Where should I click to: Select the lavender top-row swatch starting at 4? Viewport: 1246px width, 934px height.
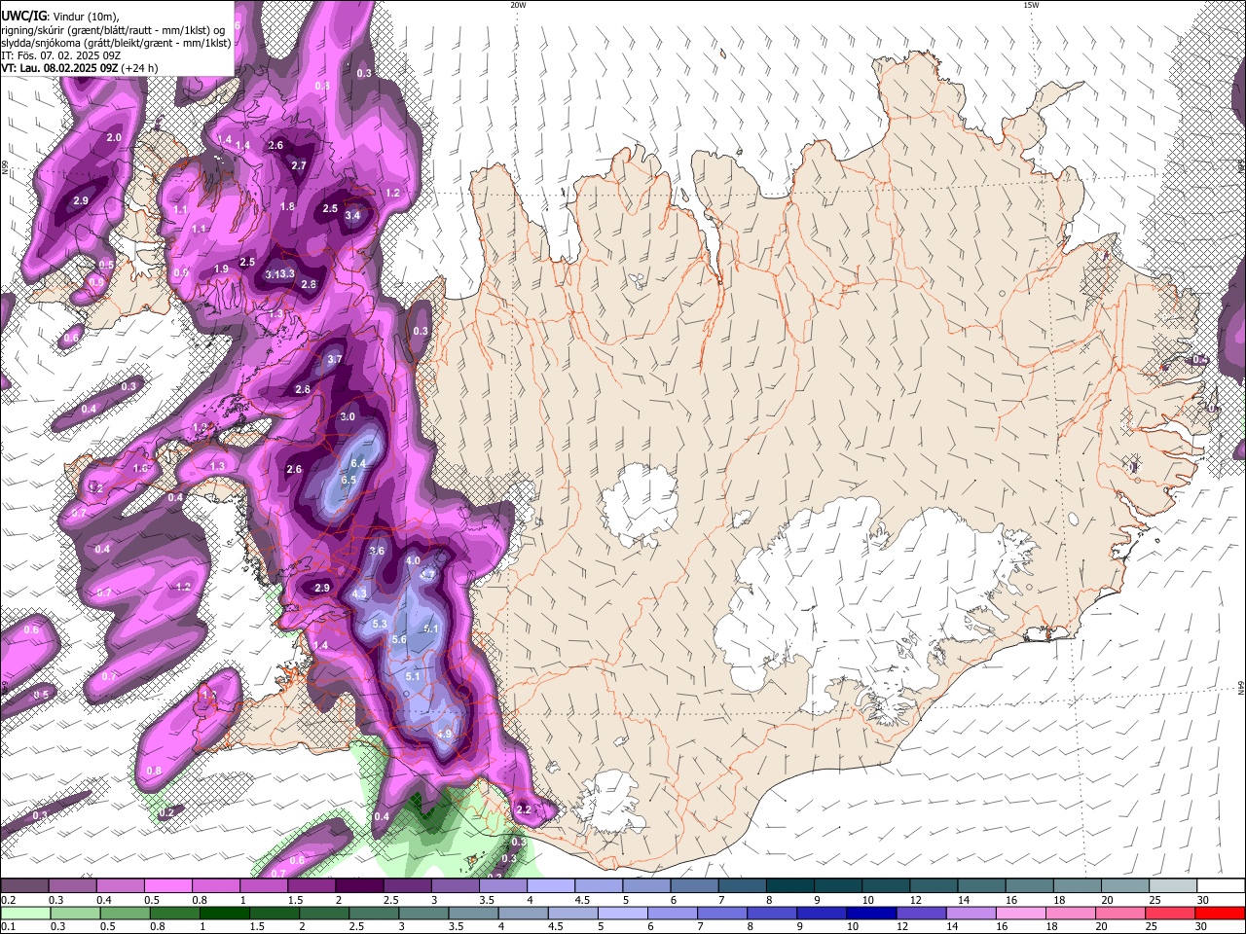coord(550,886)
